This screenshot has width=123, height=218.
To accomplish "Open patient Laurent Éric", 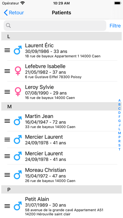I will [x=61, y=50].
